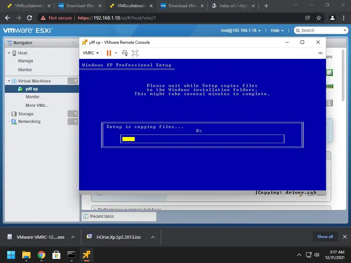Click the Host item in Navigator
Screen dimensions: 351x263
(x=22, y=53)
